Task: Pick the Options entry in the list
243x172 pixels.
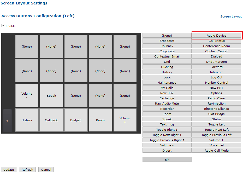Action: [x=216, y=93]
